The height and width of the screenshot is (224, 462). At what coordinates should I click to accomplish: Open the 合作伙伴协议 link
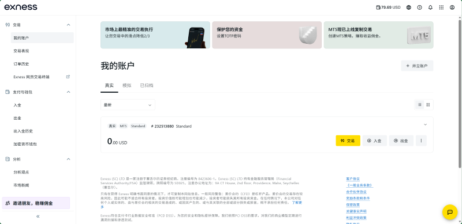click(356, 192)
